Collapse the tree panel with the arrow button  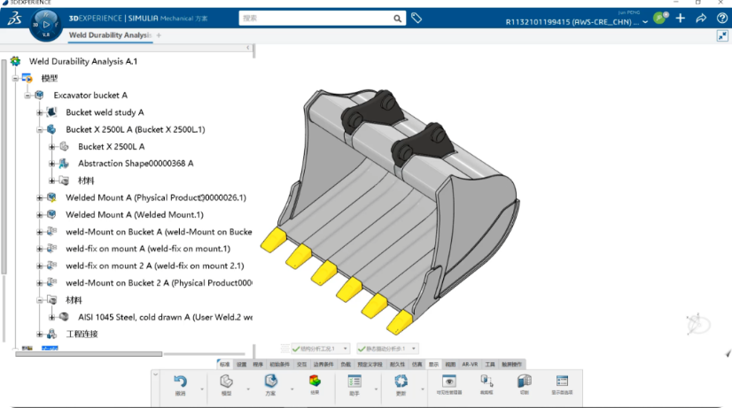click(x=248, y=48)
